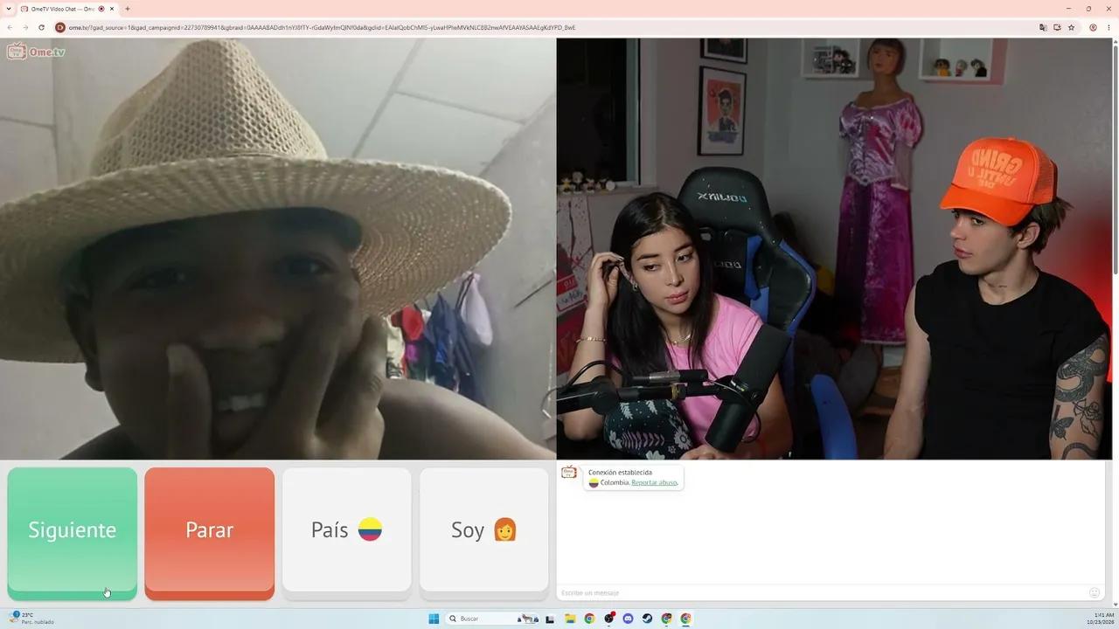This screenshot has width=1119, height=629.
Task: Open the first Chrome taskbar icon
Action: pyautogui.click(x=589, y=619)
